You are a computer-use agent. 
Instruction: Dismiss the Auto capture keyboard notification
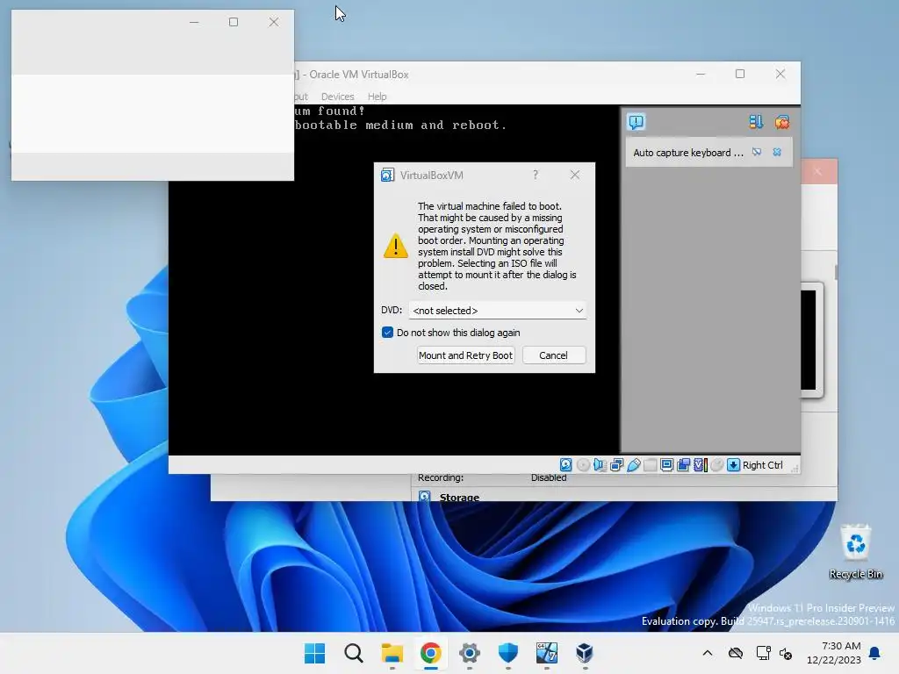pos(777,152)
